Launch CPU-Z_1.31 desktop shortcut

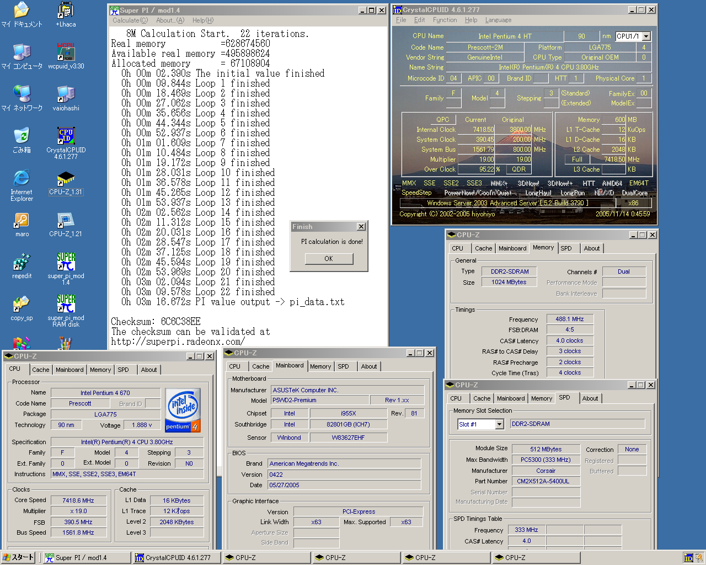tap(66, 182)
